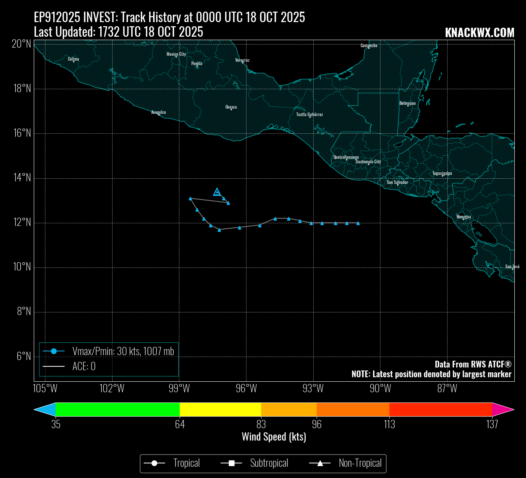526x478 pixels.
Task: Open the KNACKWX.COM link
Action: (479, 33)
